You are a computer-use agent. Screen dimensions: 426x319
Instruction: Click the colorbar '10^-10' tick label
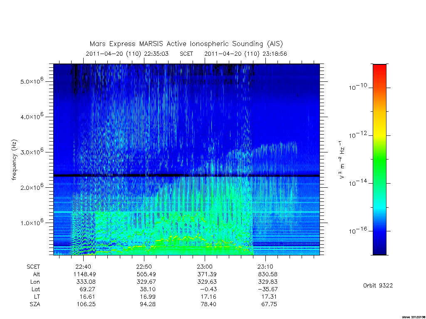[x=358, y=87]
